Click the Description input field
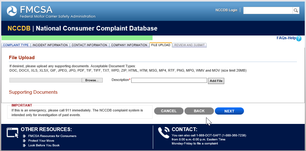 pos(169,80)
